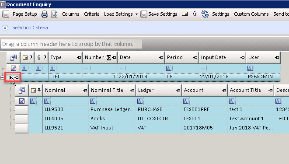
Task: Pin the User column
Action: coord(277,58)
